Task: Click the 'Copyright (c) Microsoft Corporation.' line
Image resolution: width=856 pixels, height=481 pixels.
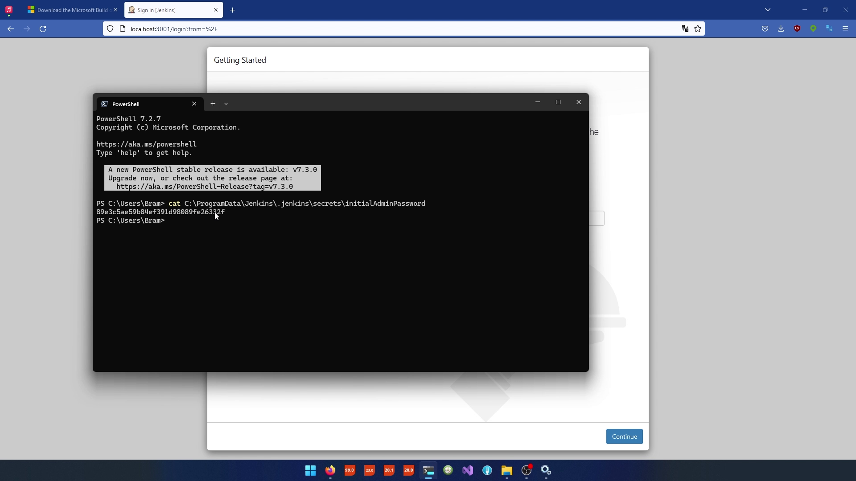Action: point(168,127)
